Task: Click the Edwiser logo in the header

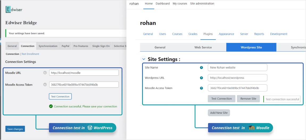Action: coord(14,10)
